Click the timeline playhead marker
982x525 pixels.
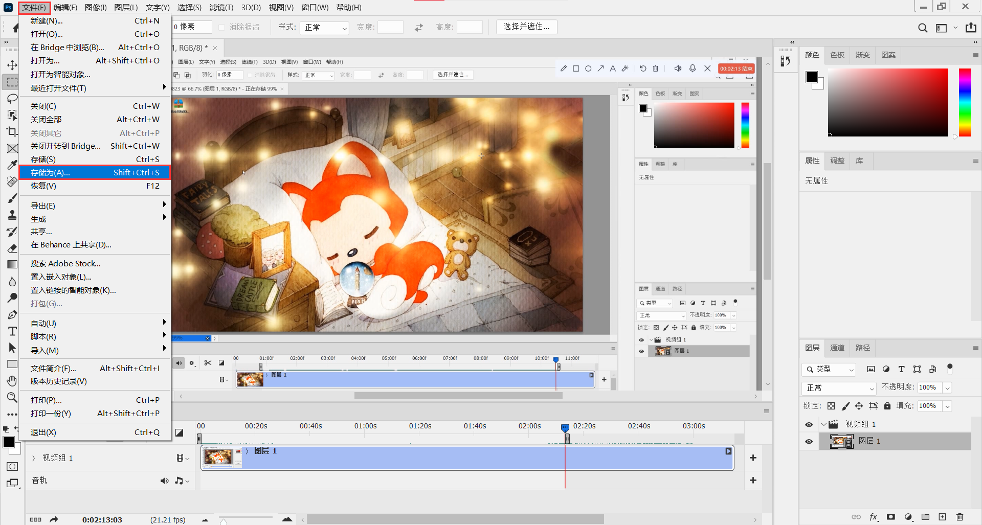(565, 427)
